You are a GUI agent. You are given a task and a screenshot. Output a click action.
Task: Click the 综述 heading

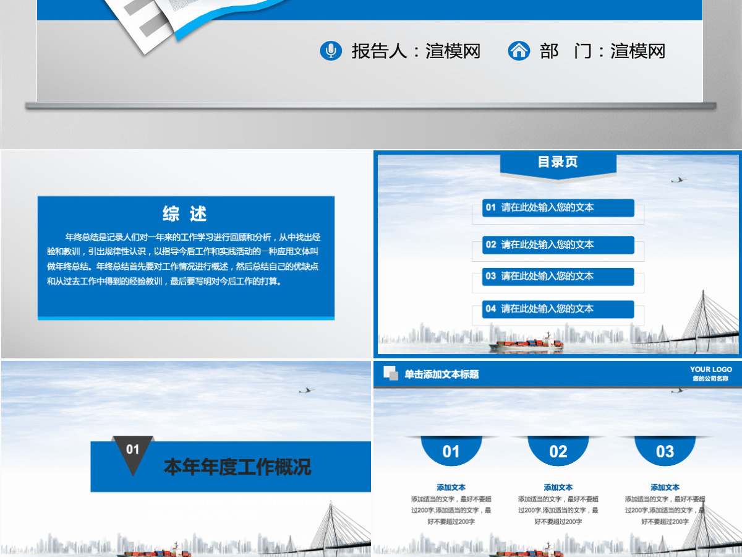pyautogui.click(x=185, y=214)
